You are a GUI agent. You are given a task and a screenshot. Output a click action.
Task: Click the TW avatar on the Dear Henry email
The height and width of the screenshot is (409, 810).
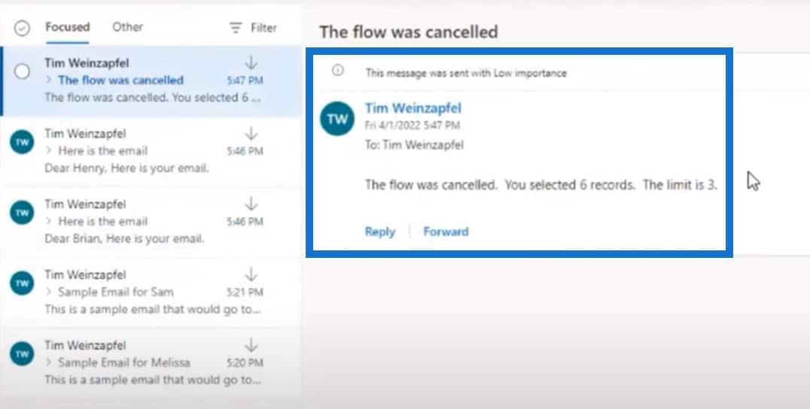coord(22,142)
